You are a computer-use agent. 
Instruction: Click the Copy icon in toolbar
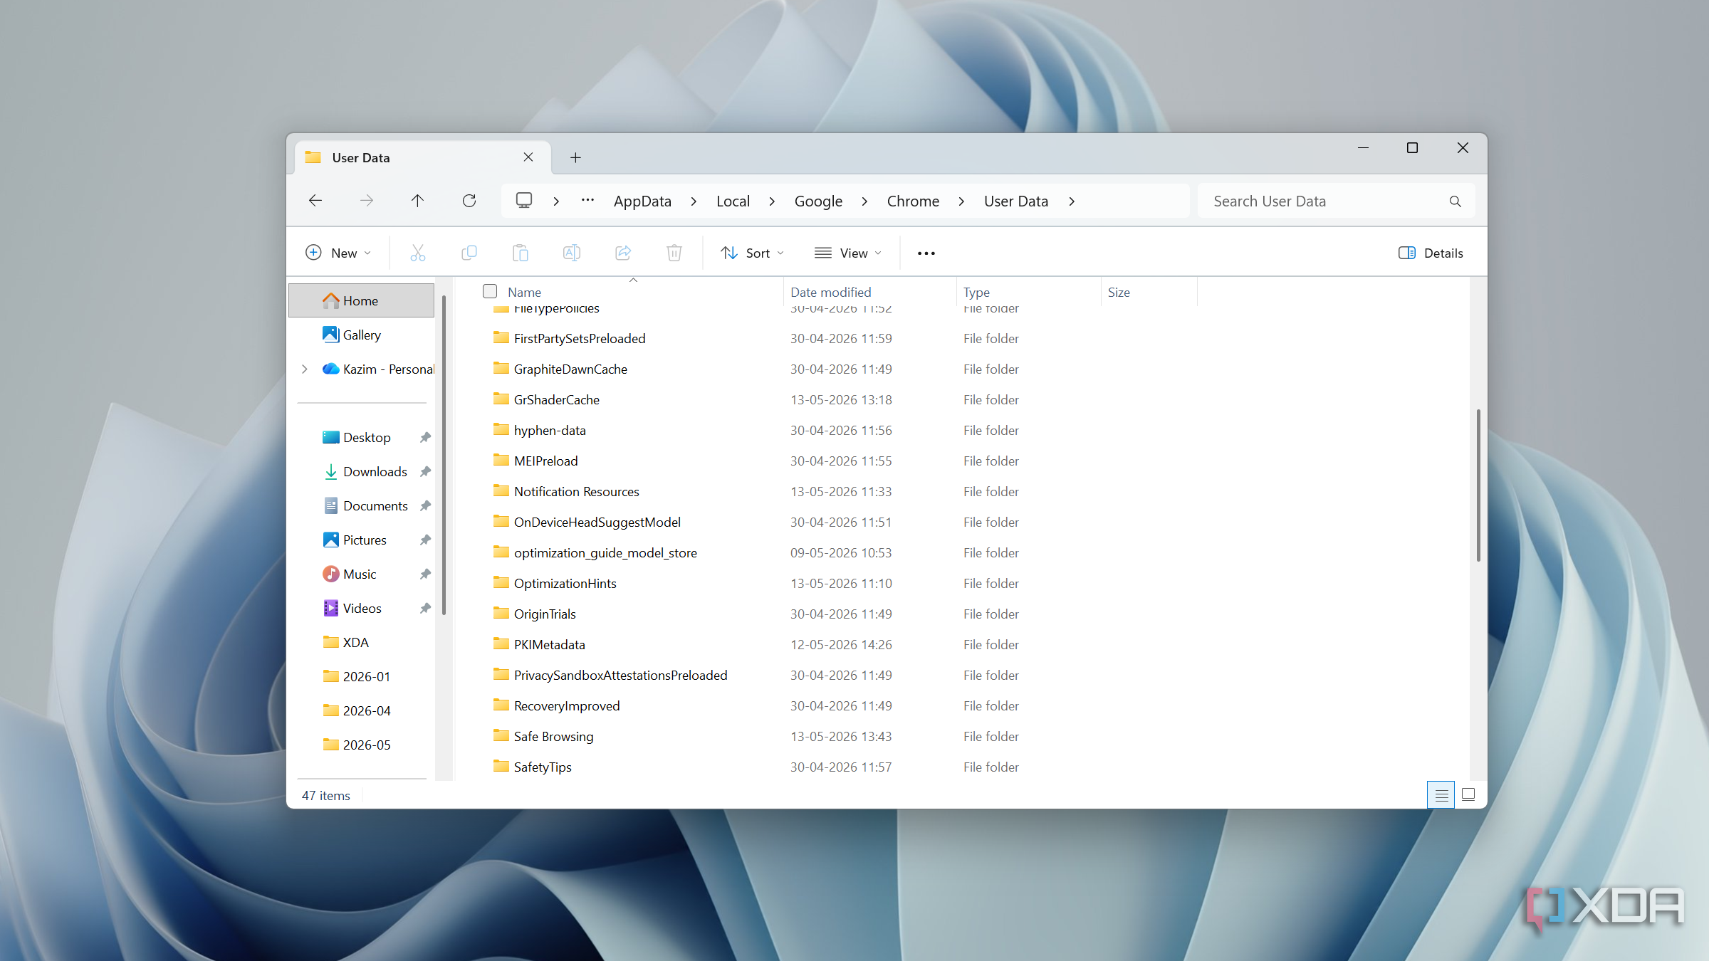click(x=469, y=253)
